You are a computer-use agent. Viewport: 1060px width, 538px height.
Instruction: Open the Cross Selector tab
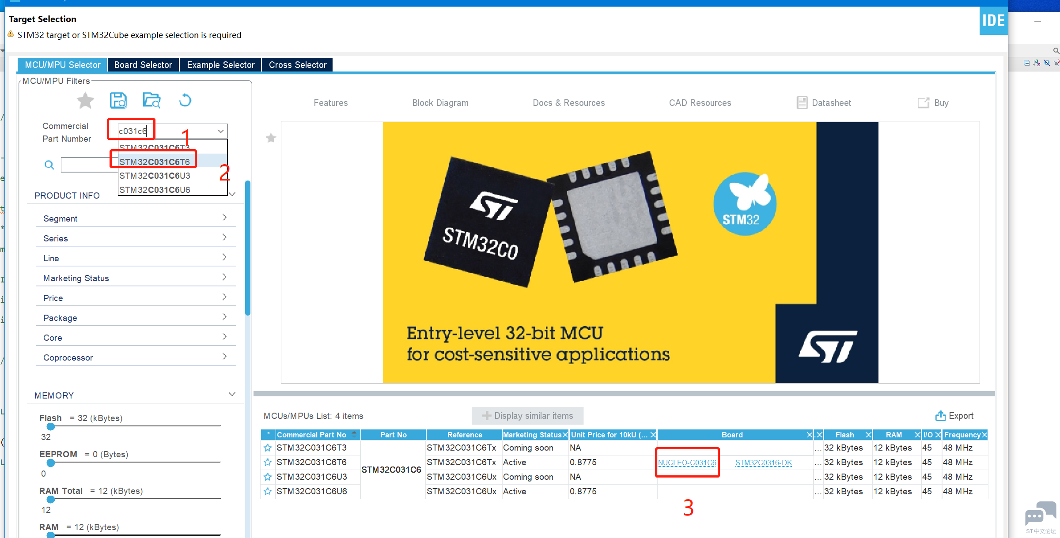coord(297,65)
